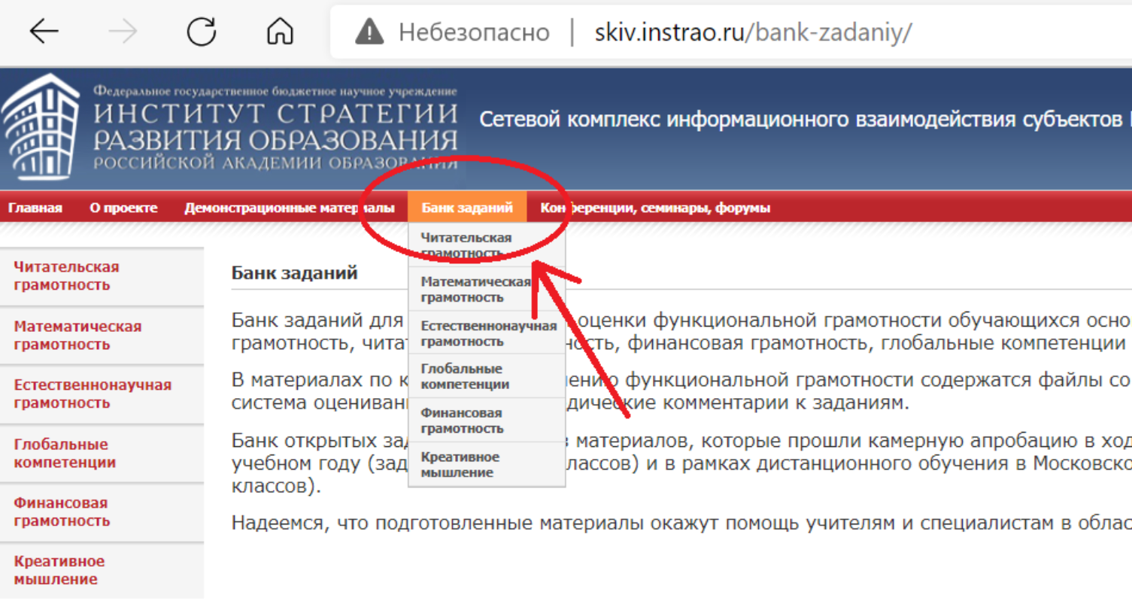1132x602 pixels.
Task: Open the О проекте menu item
Action: coord(123,208)
